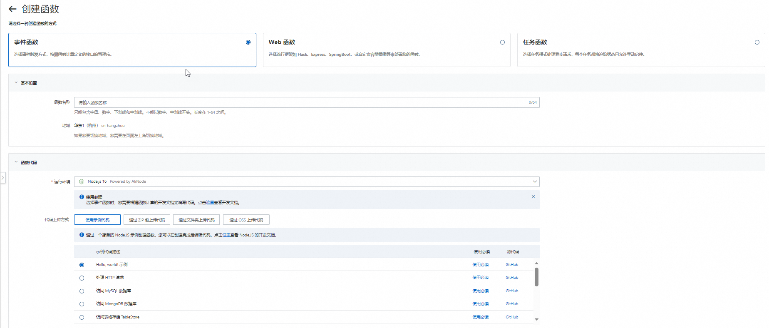The width and height of the screenshot is (769, 328).
Task: Choose 通过 ZIP 包上传代码 method
Action: click(x=147, y=220)
